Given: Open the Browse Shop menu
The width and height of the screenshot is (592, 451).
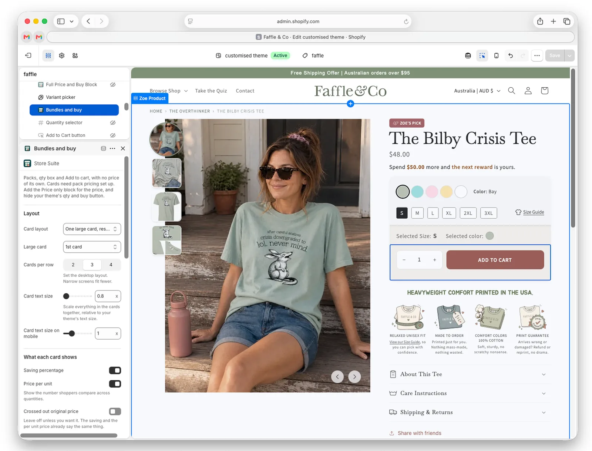Looking at the screenshot, I should click(x=169, y=91).
